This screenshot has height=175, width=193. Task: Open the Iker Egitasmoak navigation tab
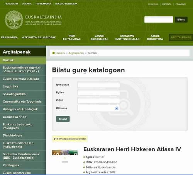point(72,38)
